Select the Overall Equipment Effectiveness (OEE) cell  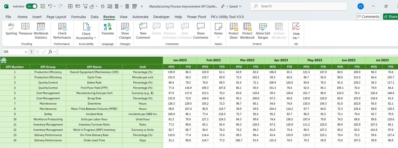(x=94, y=72)
